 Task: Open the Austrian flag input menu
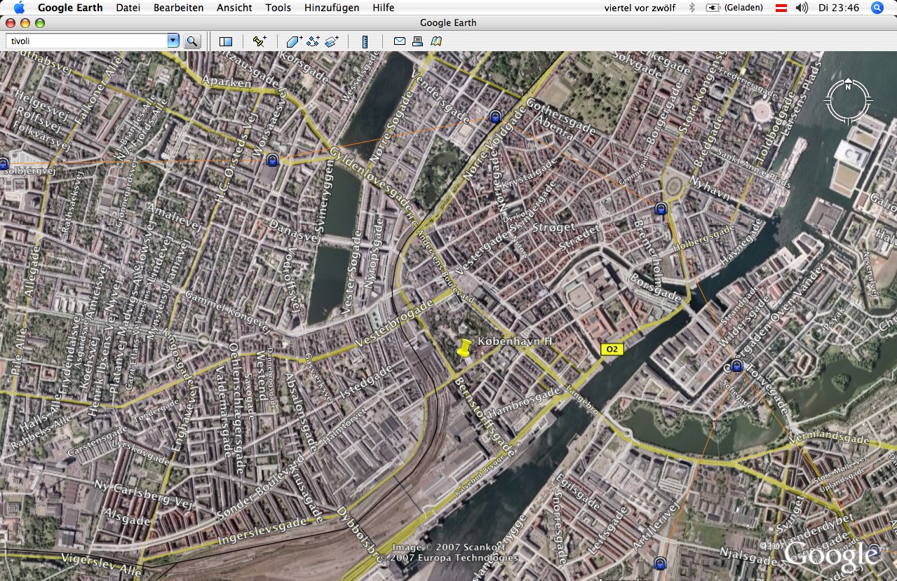[x=781, y=8]
